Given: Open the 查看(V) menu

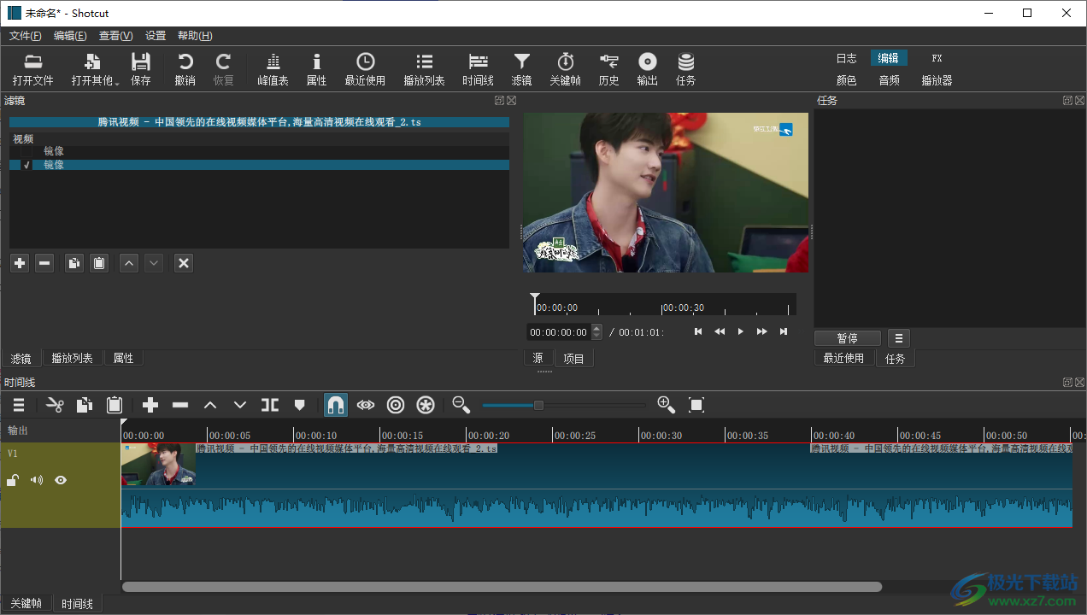Looking at the screenshot, I should point(116,36).
